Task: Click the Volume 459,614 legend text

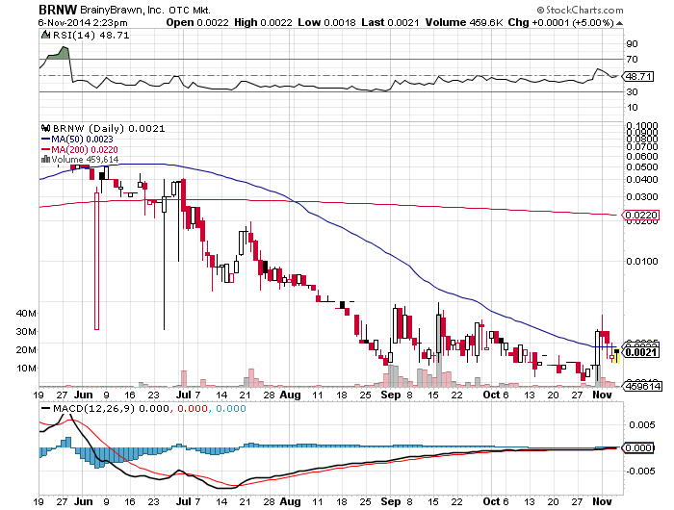Action: click(x=85, y=160)
